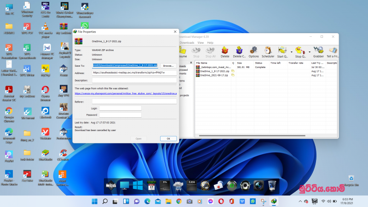Screen dimensions: 368x207
Task: Open the Grabber toolbar icon
Action: (318, 52)
